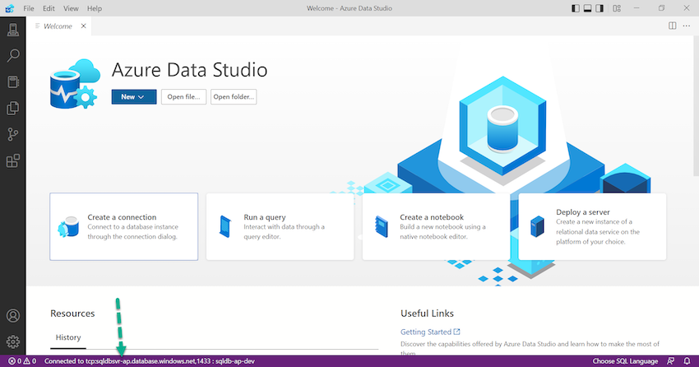Viewport: 699px width, 367px height.
Task: Toggle the primary side bar layout icon
Action: pyautogui.click(x=576, y=8)
